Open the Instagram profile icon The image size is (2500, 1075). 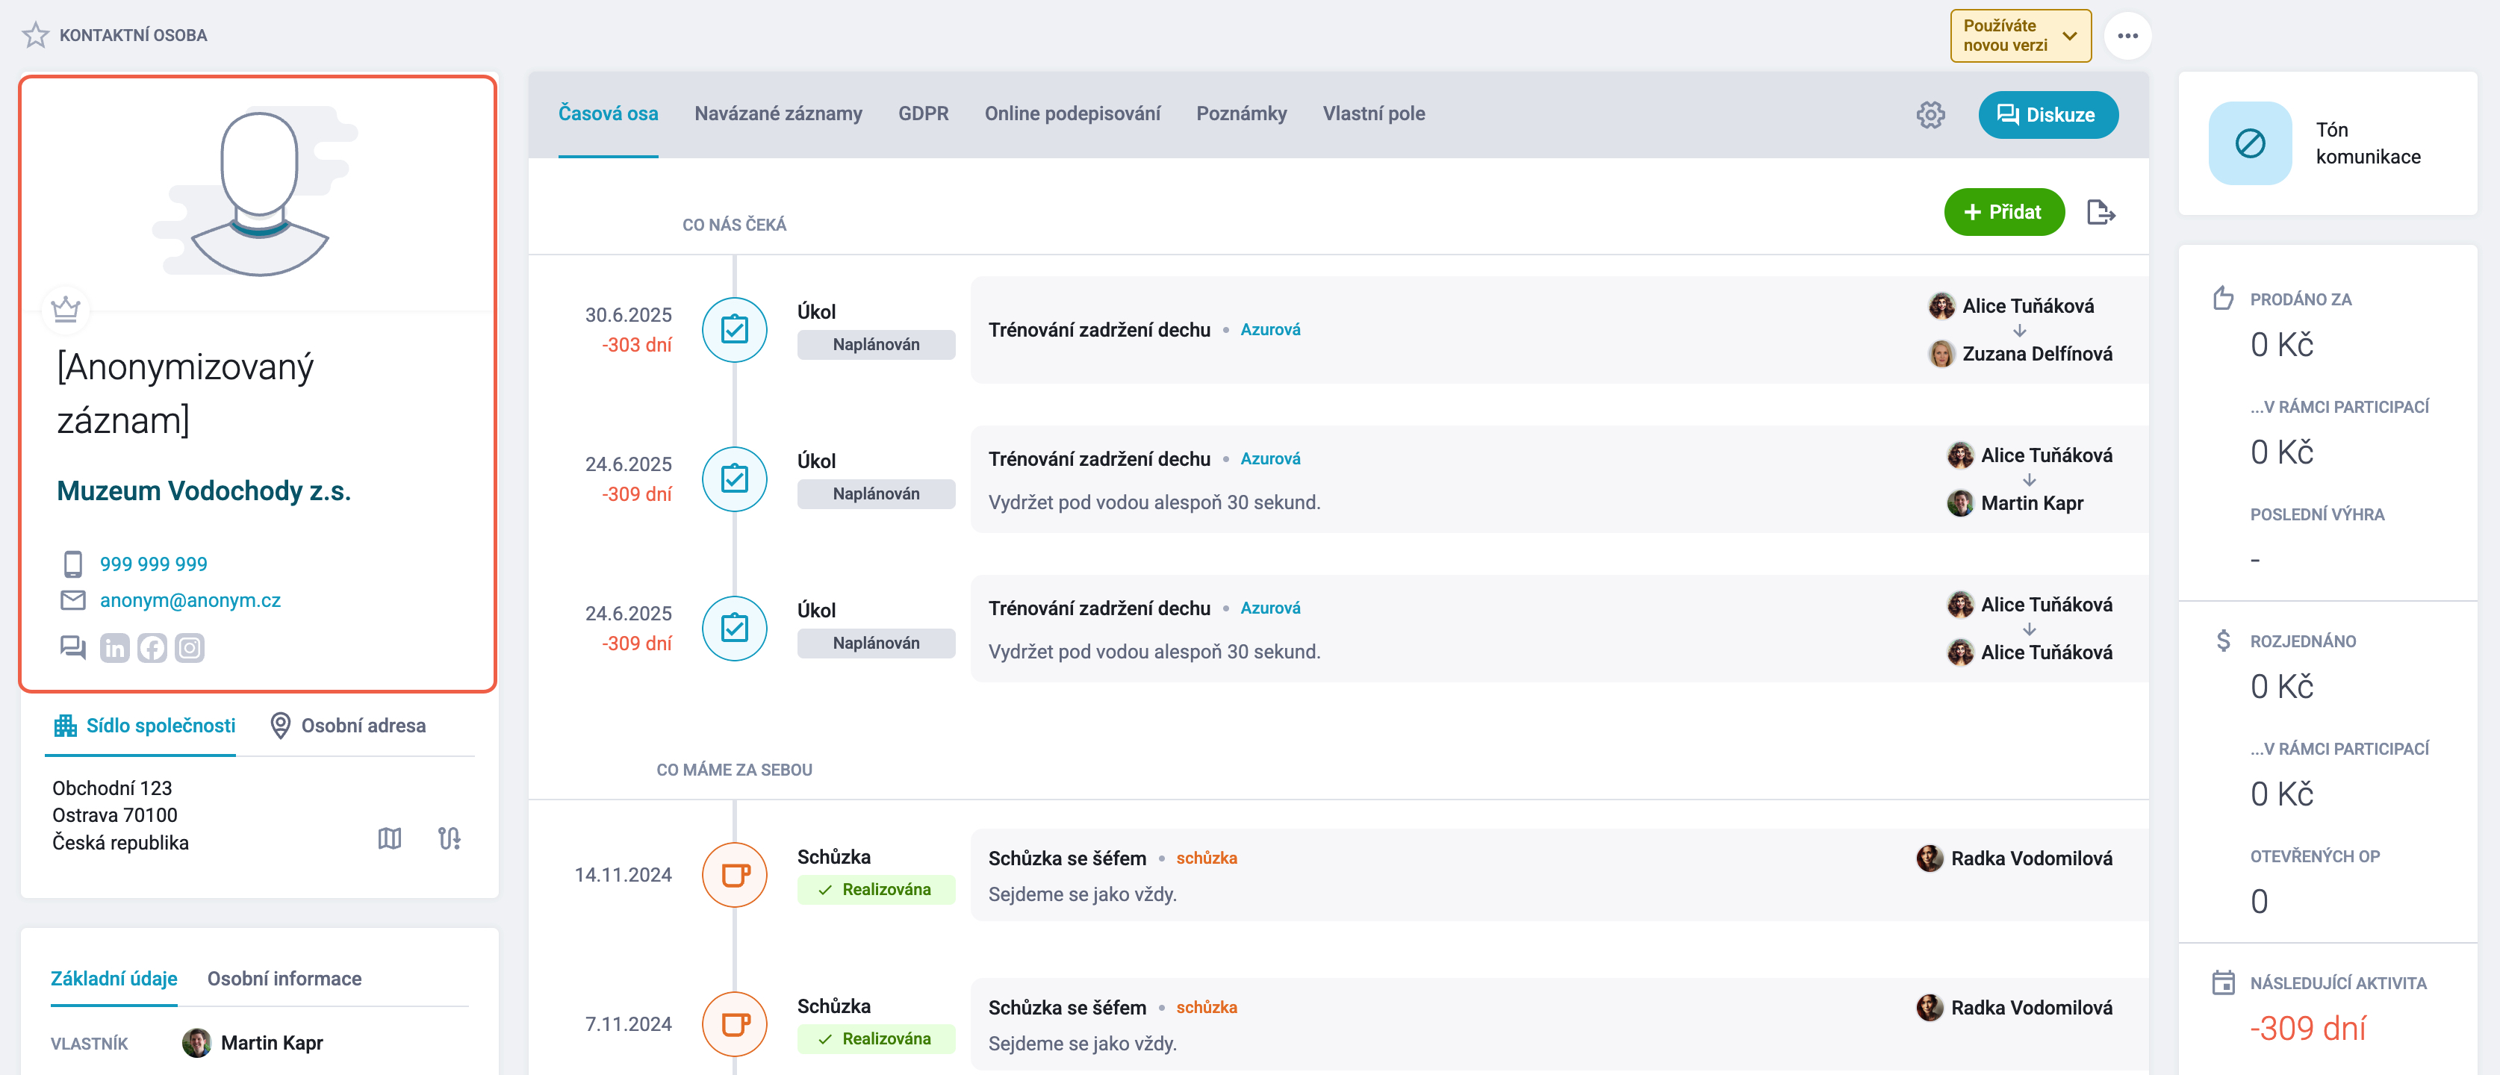pyautogui.click(x=189, y=648)
